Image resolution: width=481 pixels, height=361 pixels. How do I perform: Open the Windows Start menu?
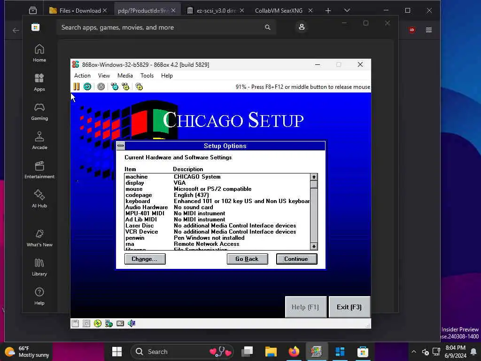point(117,352)
